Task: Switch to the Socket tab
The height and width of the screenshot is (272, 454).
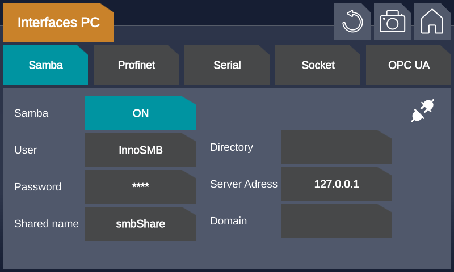Action: click(318, 65)
